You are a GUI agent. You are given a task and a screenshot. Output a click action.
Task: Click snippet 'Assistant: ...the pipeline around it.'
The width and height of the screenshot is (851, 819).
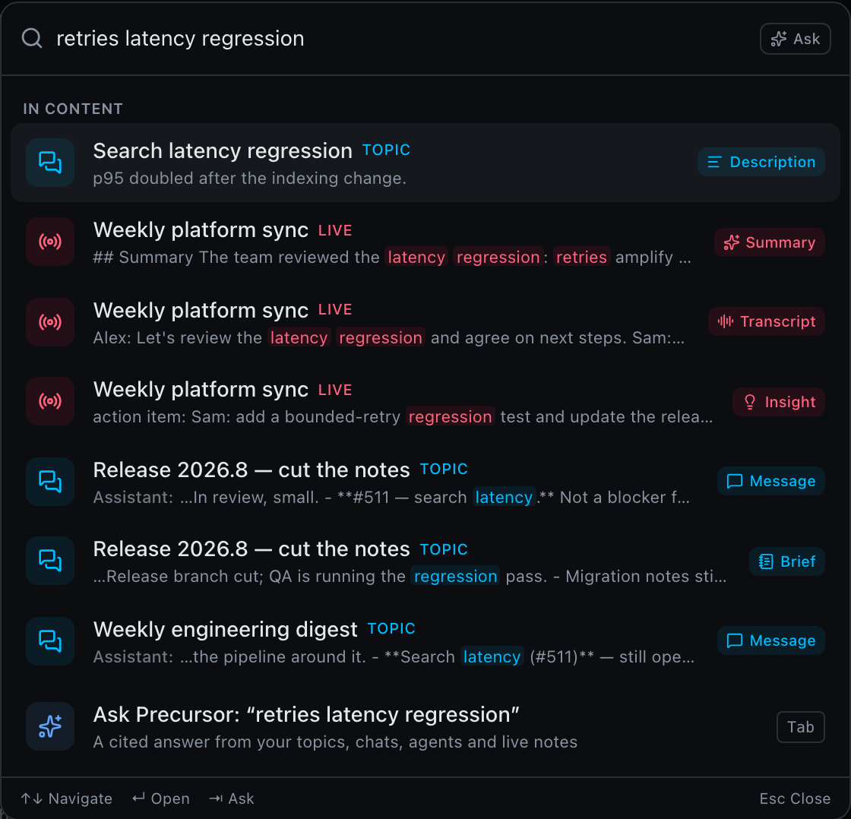tap(394, 656)
